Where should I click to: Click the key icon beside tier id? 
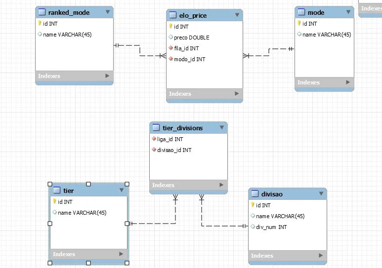tap(54, 201)
